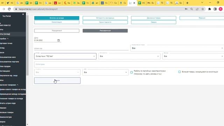
Task: Click the zoom magnifier icon in the address bar
Action: coord(191,9)
